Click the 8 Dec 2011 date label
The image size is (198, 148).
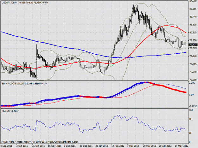tap(70, 146)
